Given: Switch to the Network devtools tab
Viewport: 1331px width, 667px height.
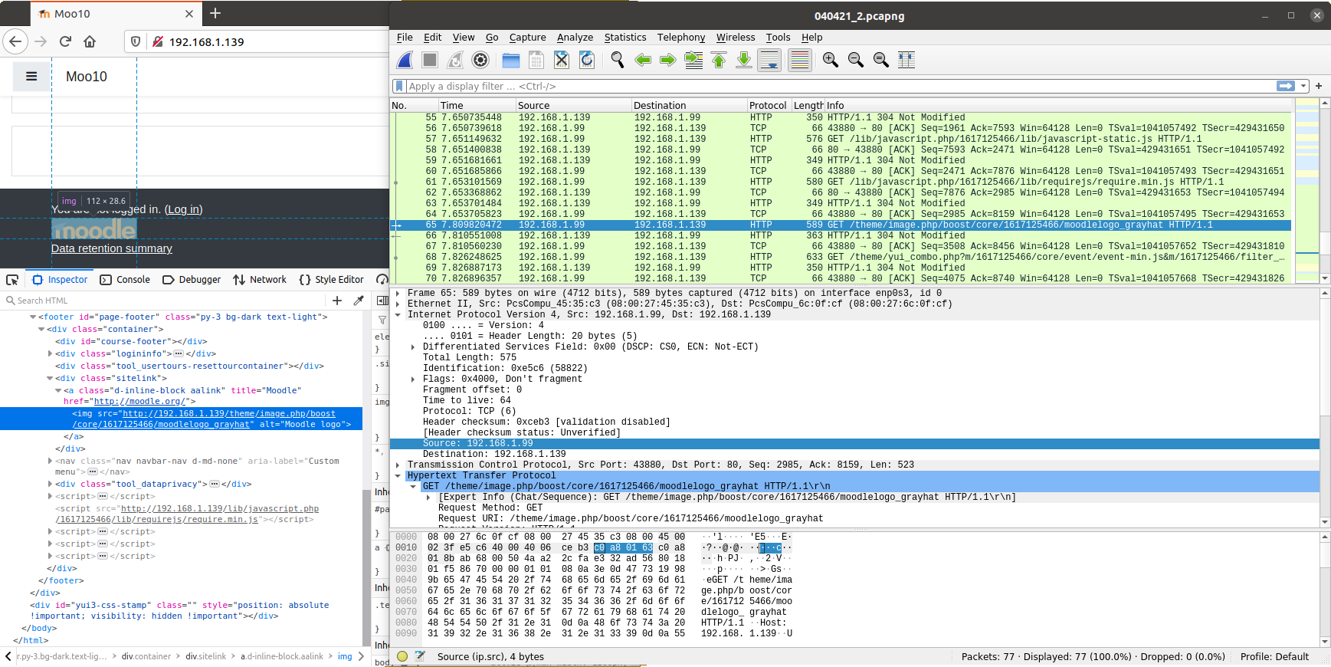Looking at the screenshot, I should (x=260, y=280).
